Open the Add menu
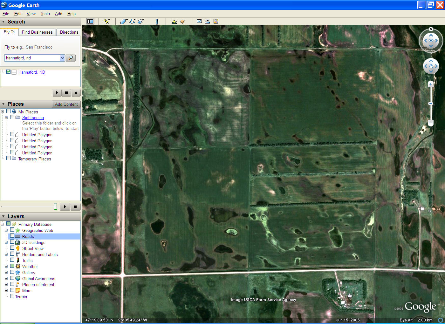Screen dimensions: 445x324 pos(58,14)
